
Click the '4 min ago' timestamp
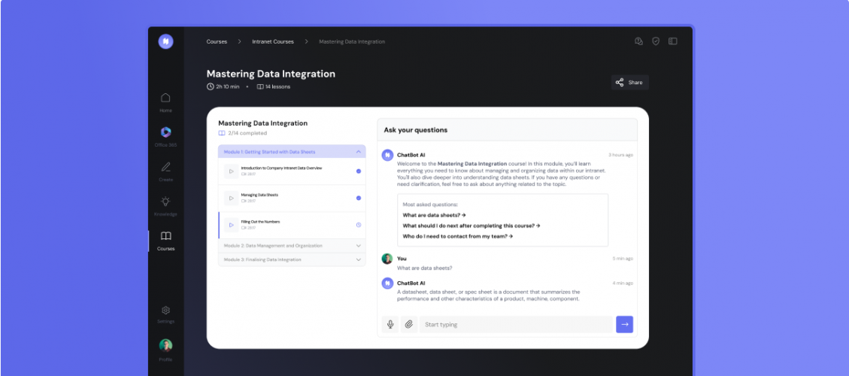click(623, 283)
